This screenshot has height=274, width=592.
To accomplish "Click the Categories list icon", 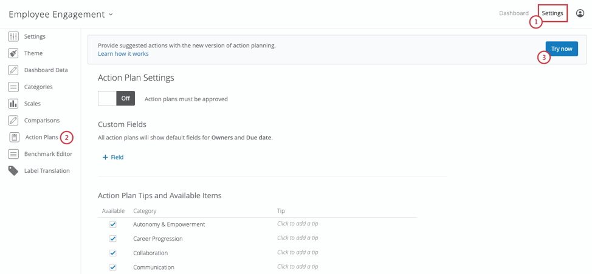I will pos(13,87).
